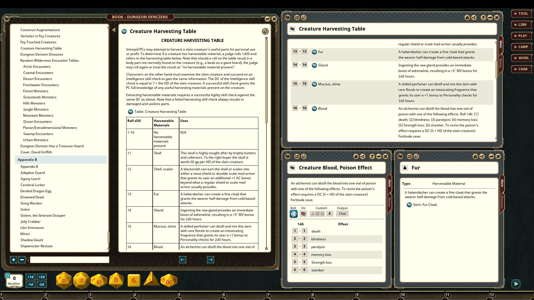
Task: Toggle the visibility eye in the Vis column
Action: click(303, 214)
